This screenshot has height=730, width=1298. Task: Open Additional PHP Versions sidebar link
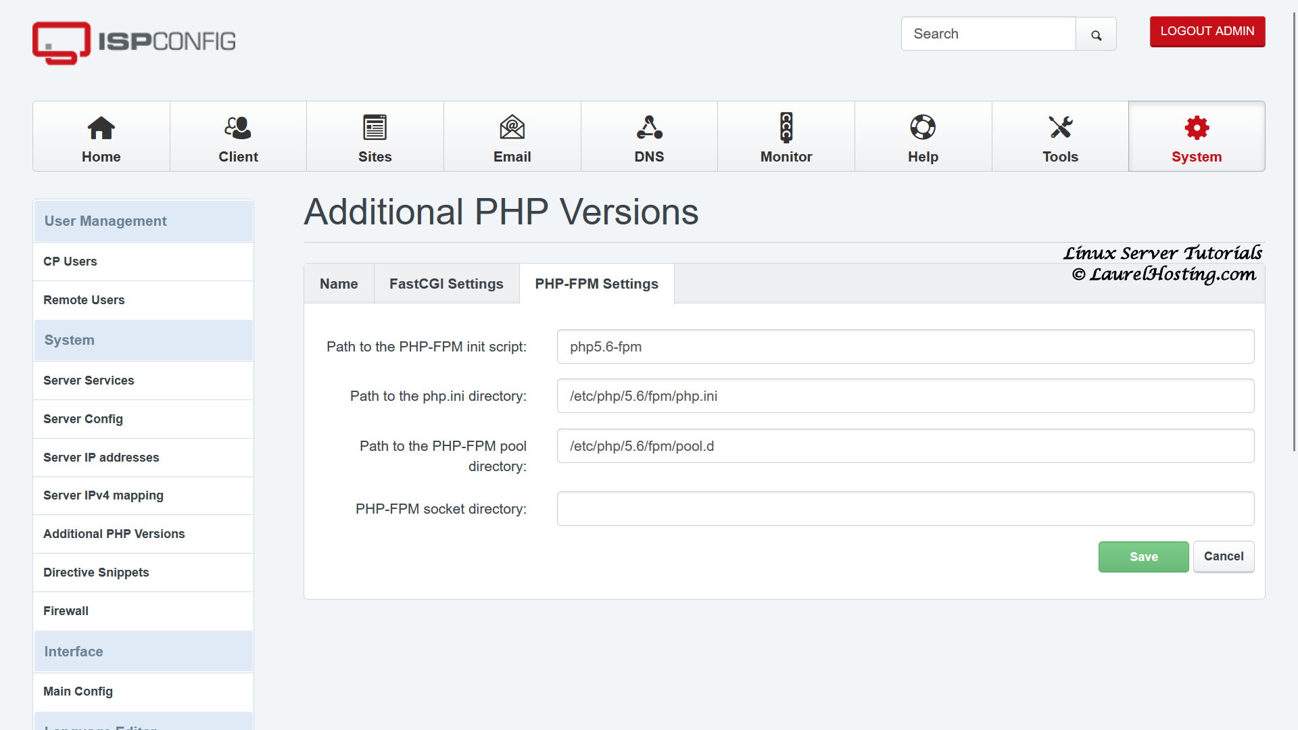143,534
